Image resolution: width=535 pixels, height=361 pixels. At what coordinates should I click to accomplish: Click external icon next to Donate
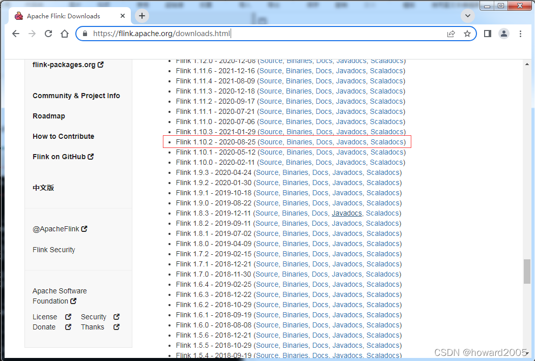pyautogui.click(x=68, y=327)
